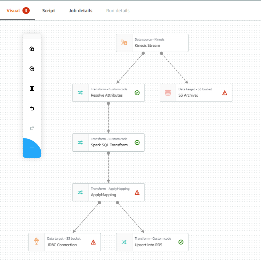This screenshot has width=261, height=261.
Task: Click the Visual tab error count badge
Action: [26, 11]
